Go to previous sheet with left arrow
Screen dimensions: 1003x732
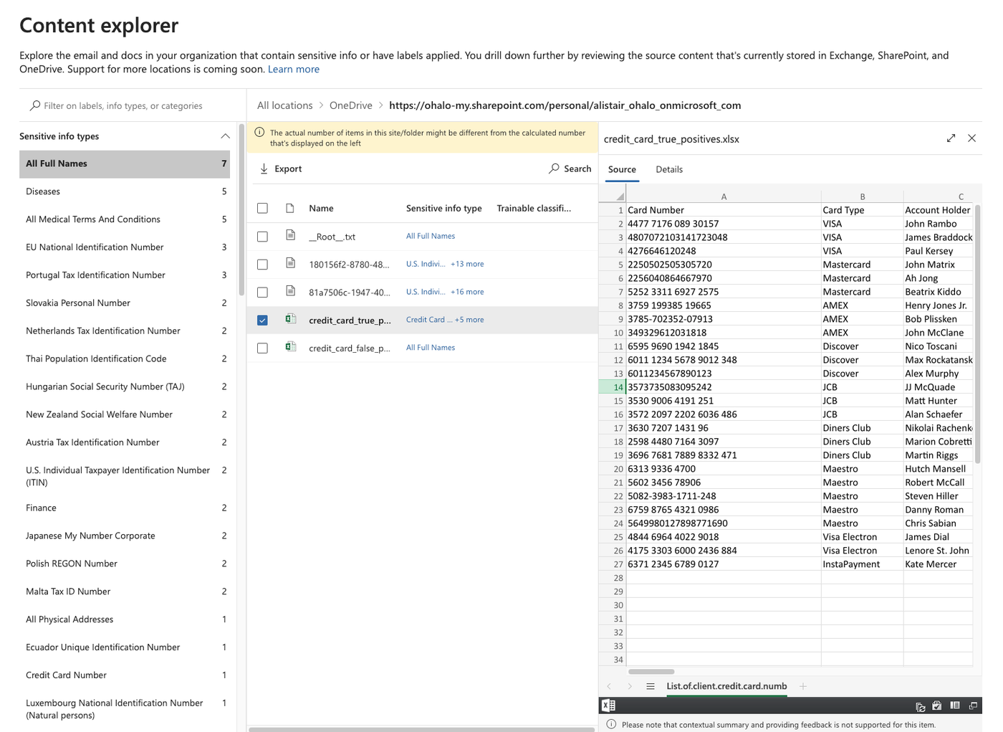click(x=609, y=686)
